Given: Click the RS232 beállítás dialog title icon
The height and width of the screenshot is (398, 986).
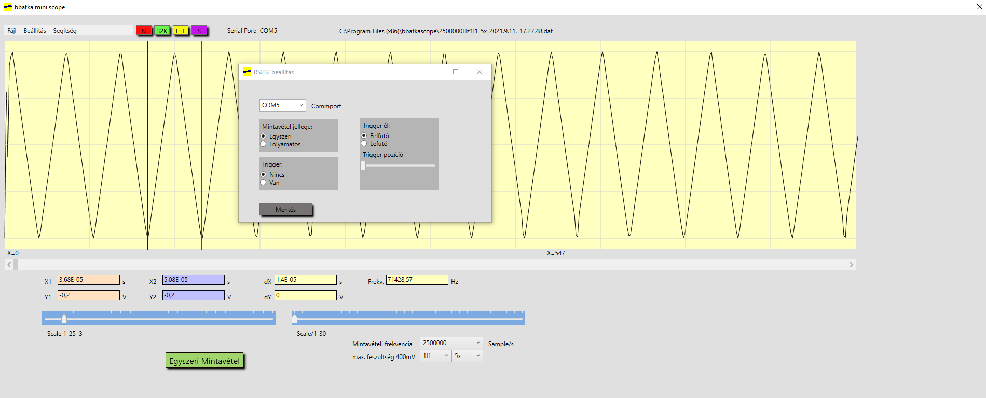Looking at the screenshot, I should tap(247, 72).
